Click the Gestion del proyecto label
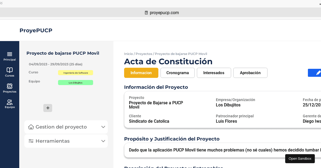 click(x=61, y=127)
